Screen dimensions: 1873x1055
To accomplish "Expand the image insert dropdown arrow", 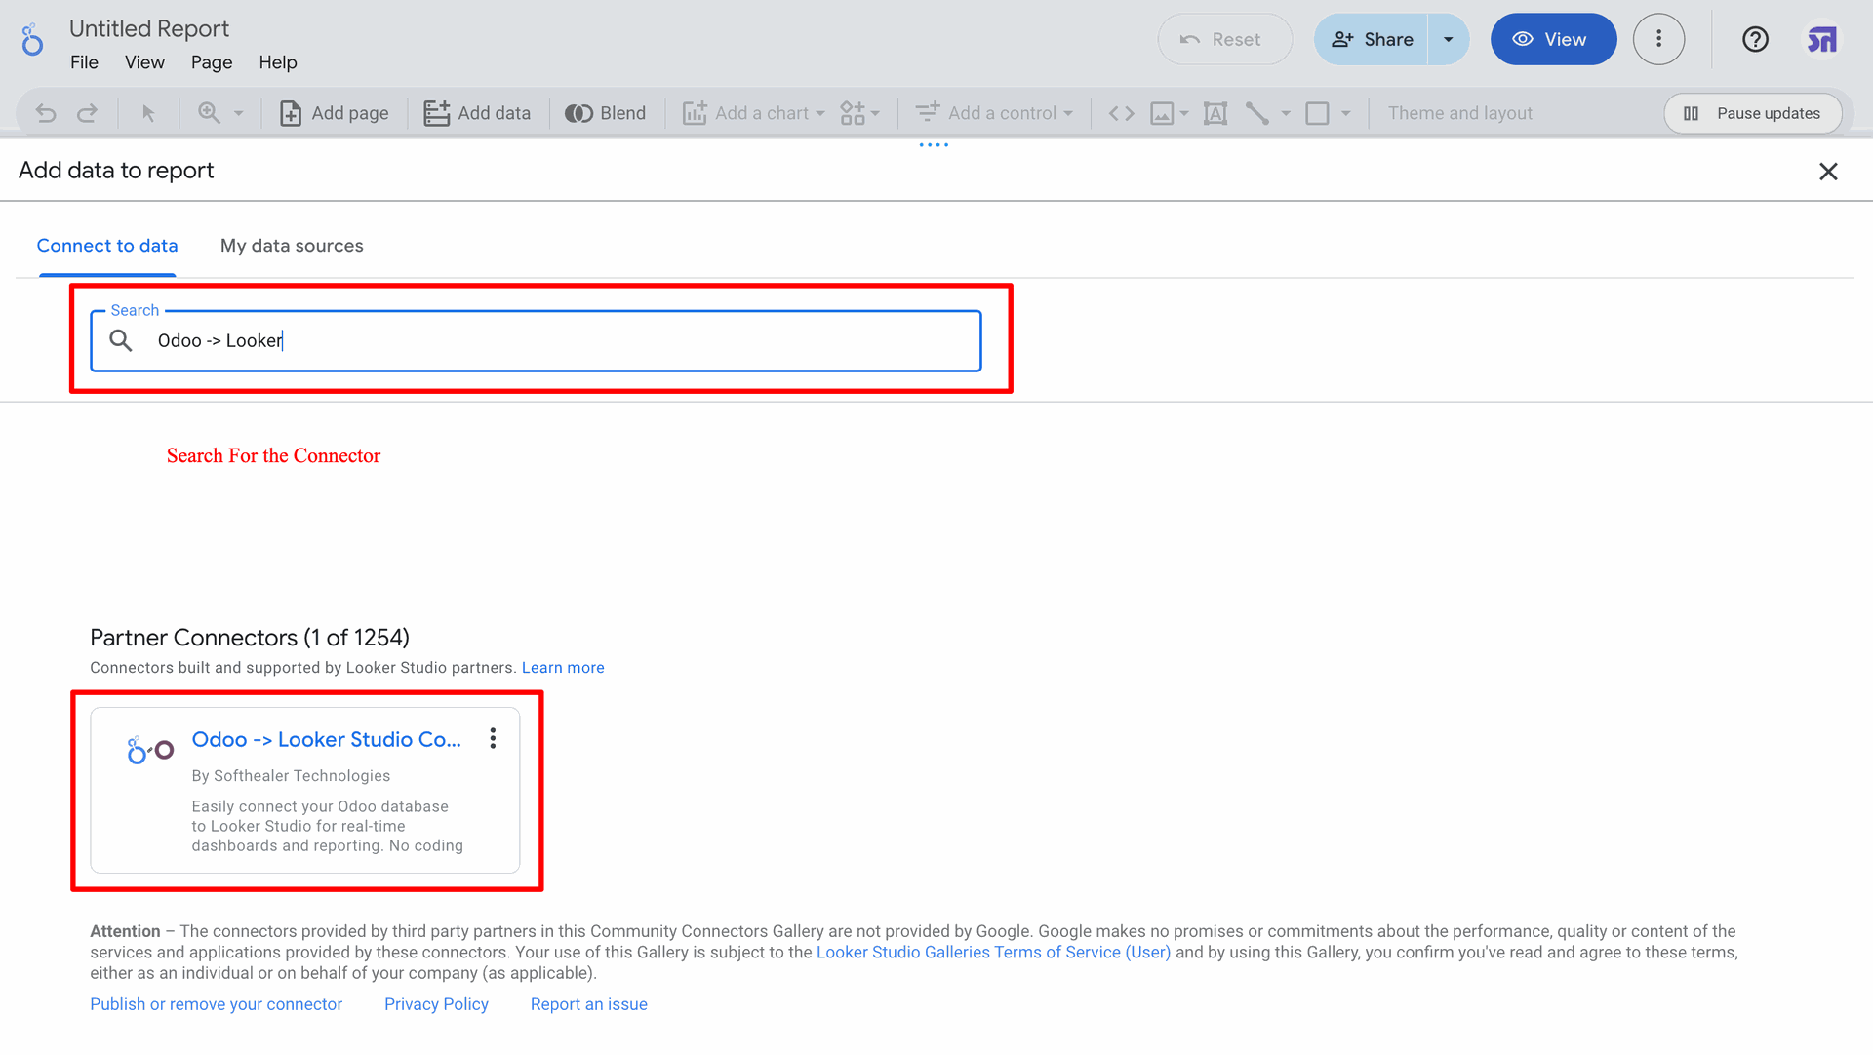I will (1184, 113).
